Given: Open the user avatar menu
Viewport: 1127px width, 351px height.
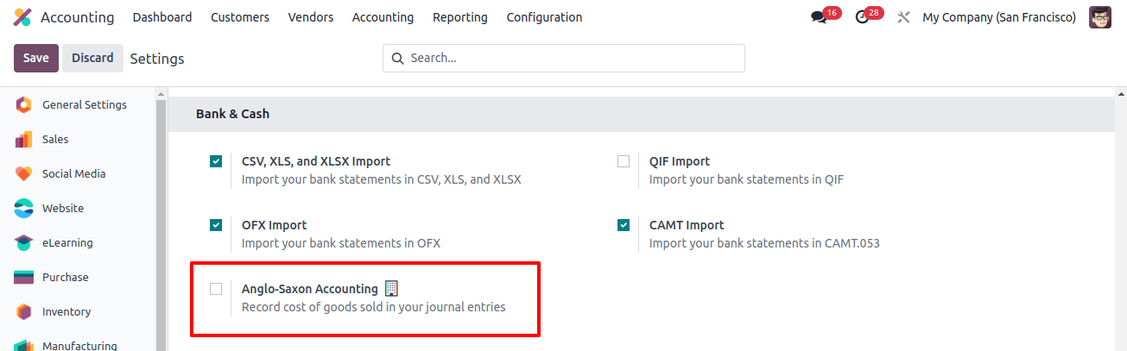Looking at the screenshot, I should (x=1100, y=17).
